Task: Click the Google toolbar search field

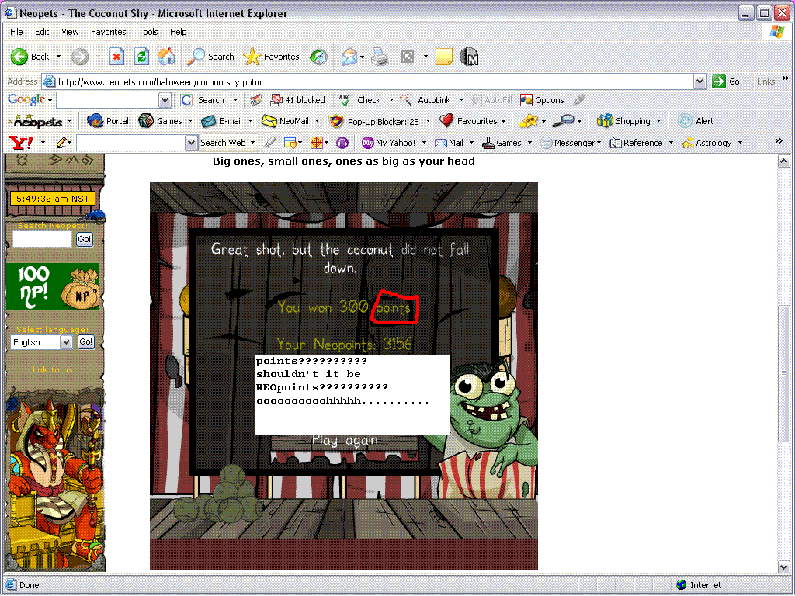Action: point(107,100)
